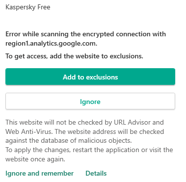186x182 pixels.
Task: Click the Ignore button
Action: [90, 101]
